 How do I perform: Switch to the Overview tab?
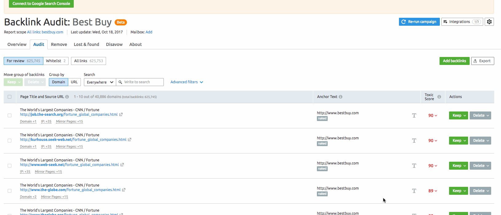(17, 44)
